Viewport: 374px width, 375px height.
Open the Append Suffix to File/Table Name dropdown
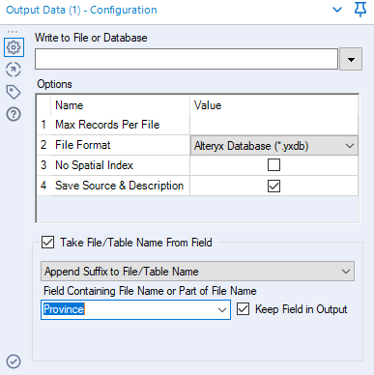197,272
